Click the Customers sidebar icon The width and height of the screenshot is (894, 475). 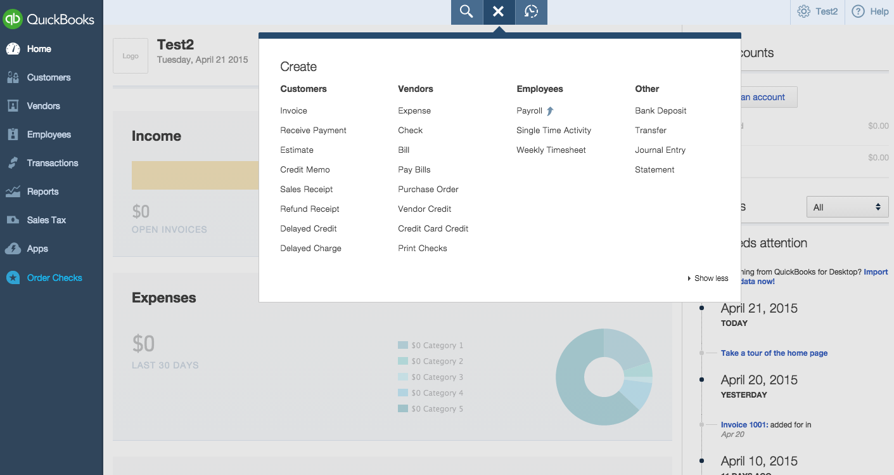(13, 77)
